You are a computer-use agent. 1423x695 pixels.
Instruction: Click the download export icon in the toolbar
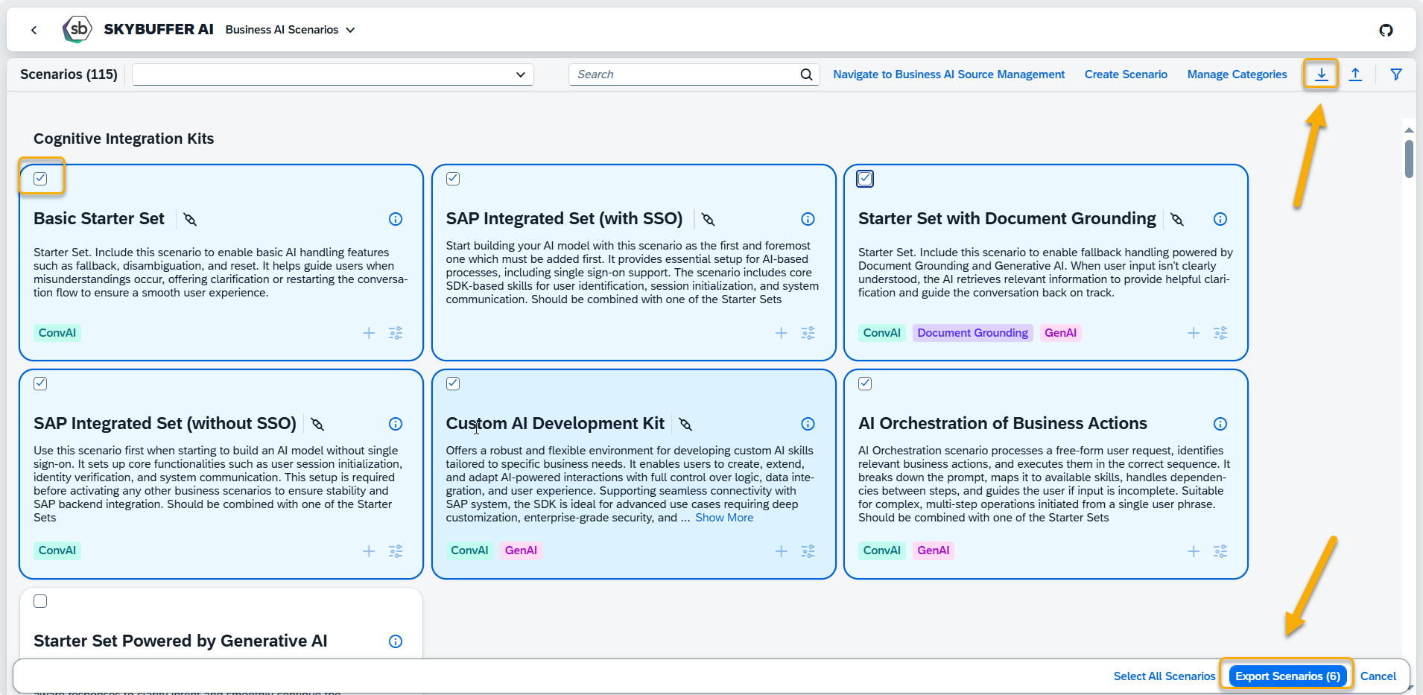(1321, 74)
